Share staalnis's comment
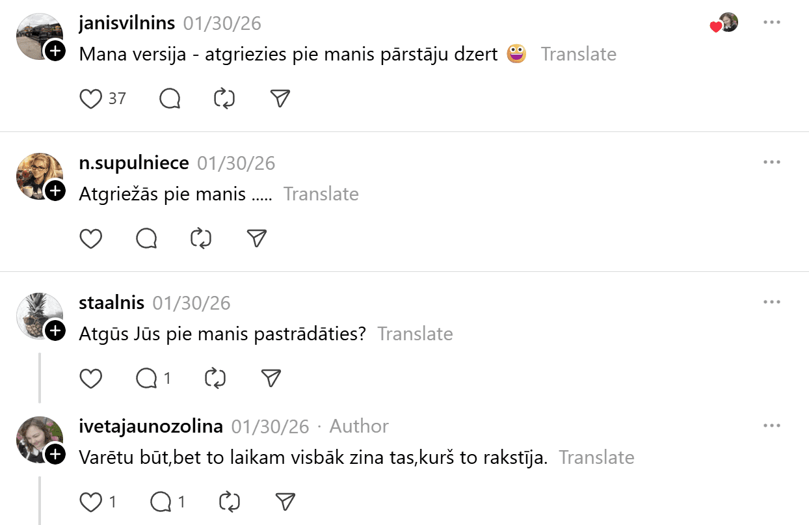The image size is (809, 525). pos(271,378)
